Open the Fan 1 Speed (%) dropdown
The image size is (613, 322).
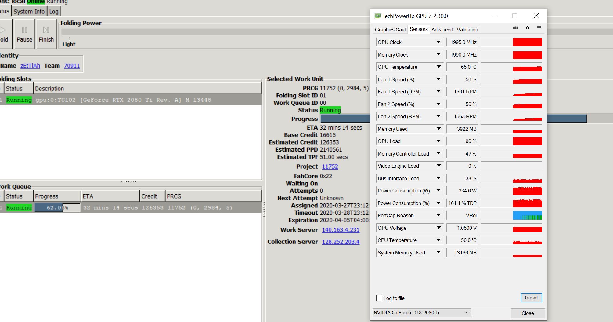[438, 79]
